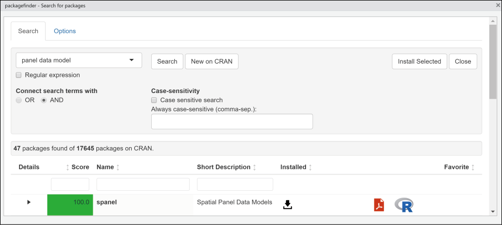Click the green 100.0 score cell

click(x=70, y=204)
